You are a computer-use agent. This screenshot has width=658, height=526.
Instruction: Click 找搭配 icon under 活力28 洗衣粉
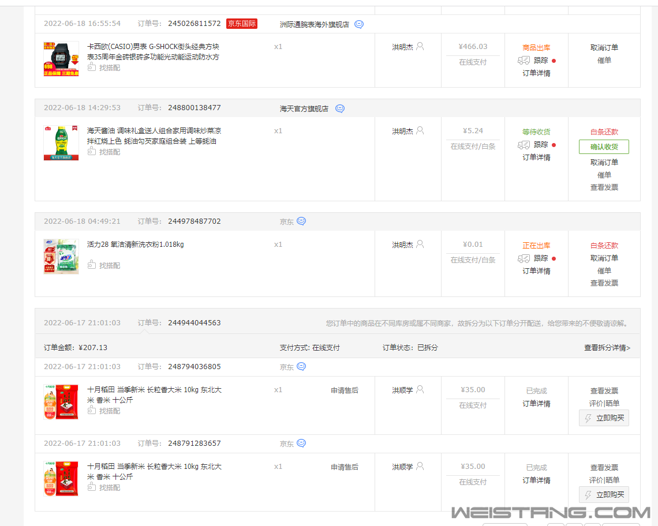[x=91, y=265]
